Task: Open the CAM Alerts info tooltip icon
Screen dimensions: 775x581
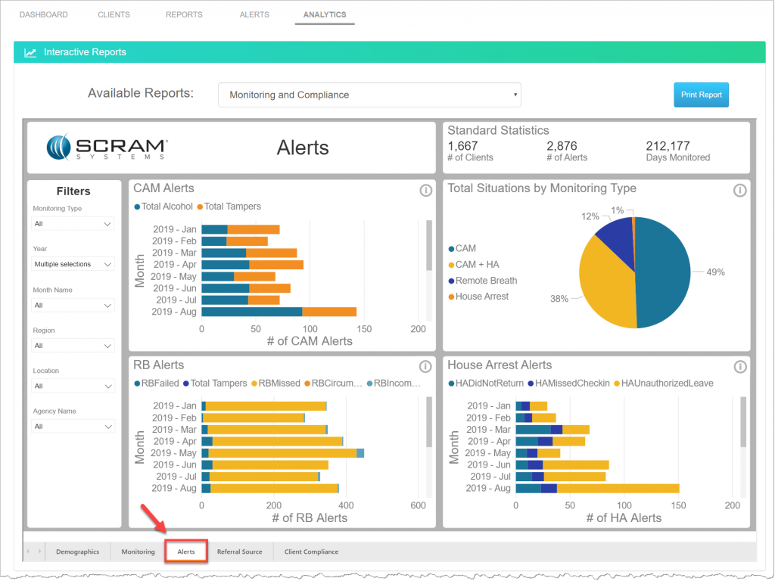Action: [425, 191]
